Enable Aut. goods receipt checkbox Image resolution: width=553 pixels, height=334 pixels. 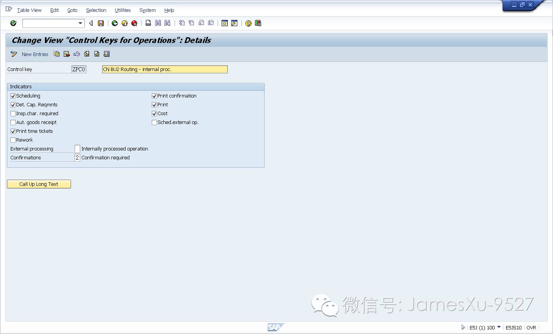[13, 122]
